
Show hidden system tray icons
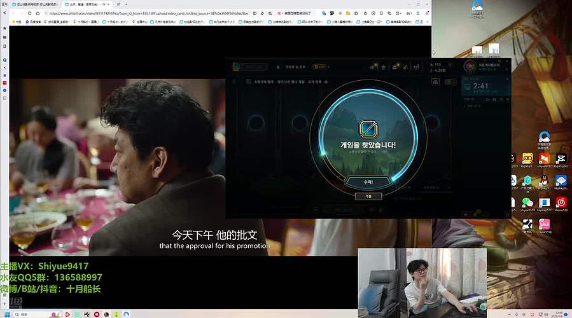[x=509, y=314]
